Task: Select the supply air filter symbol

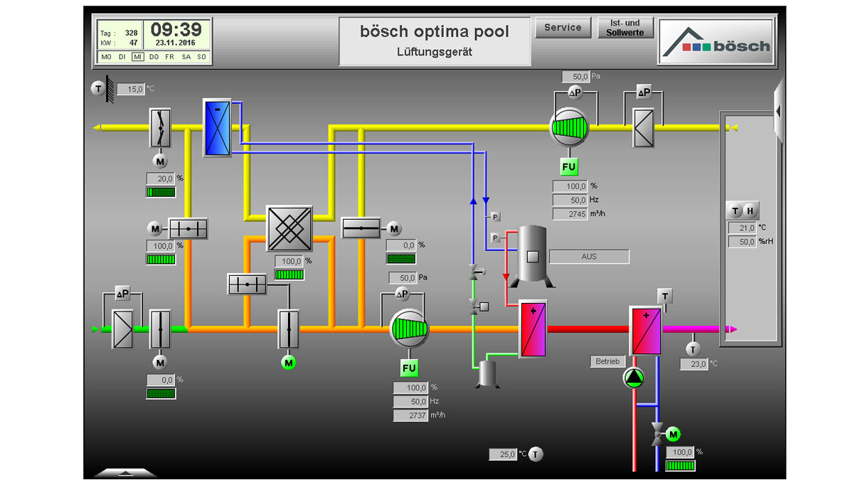Action: (122, 329)
